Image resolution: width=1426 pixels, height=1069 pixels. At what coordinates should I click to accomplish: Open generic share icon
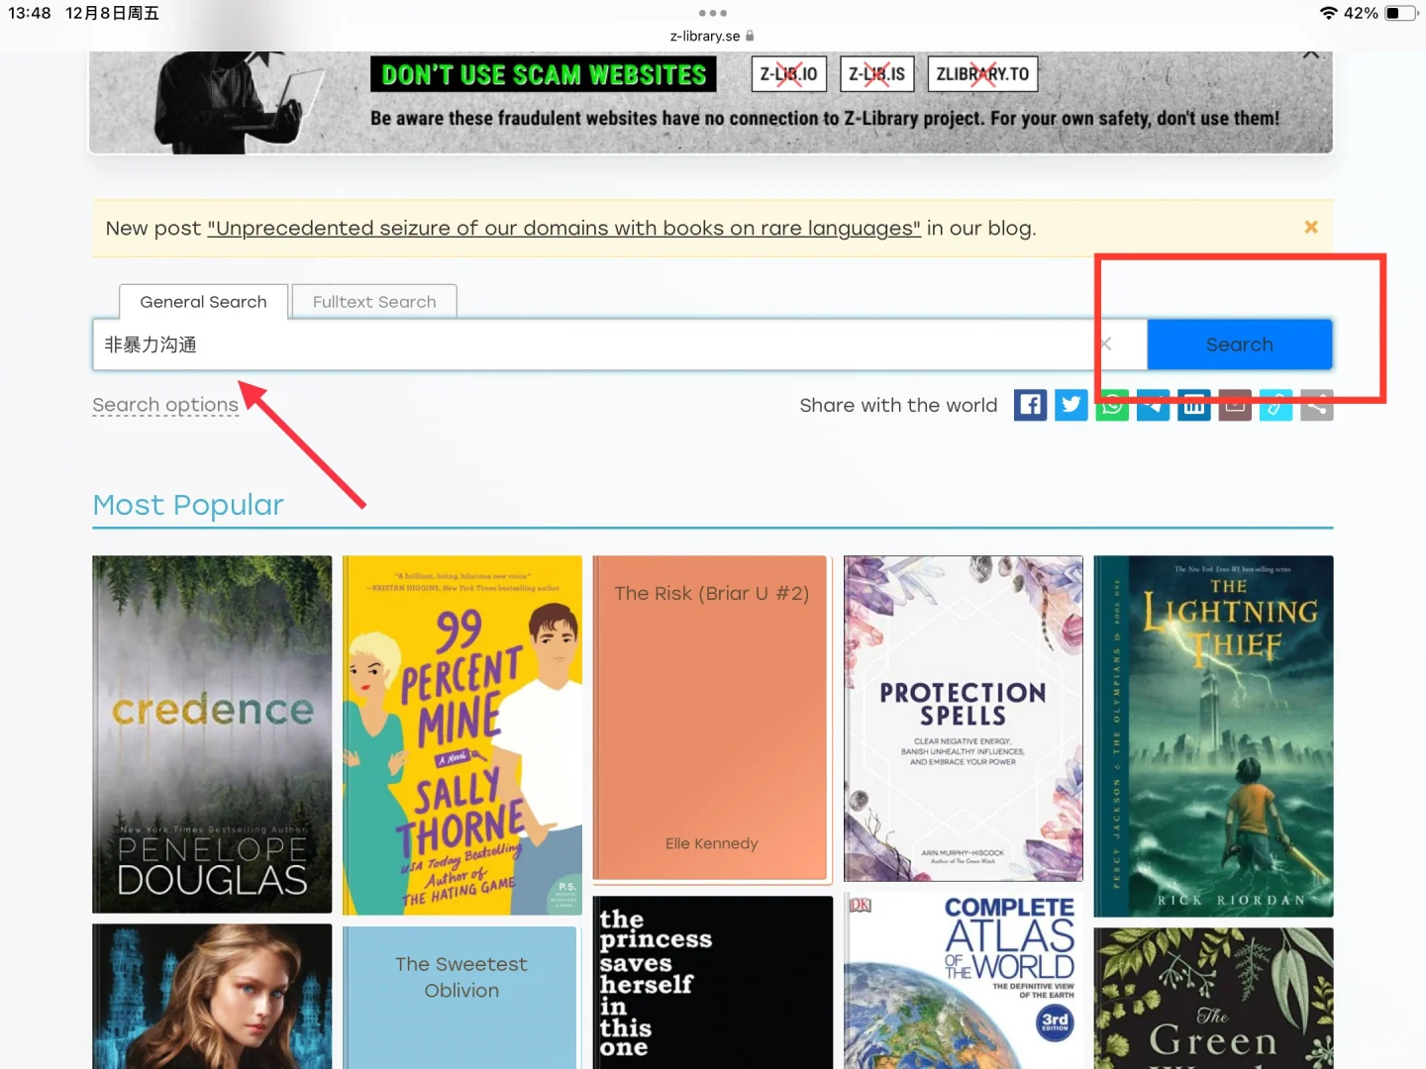(x=1317, y=405)
